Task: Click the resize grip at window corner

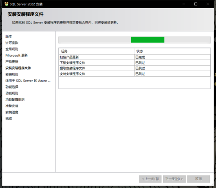Action: coord(212,184)
